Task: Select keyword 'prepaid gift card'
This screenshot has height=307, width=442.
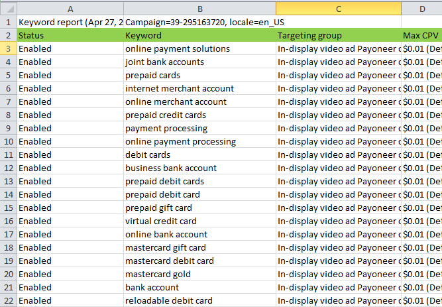Action: pyautogui.click(x=199, y=208)
